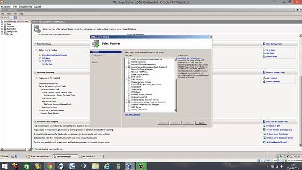
Task: Click the guest Start button
Action: (5, 156)
